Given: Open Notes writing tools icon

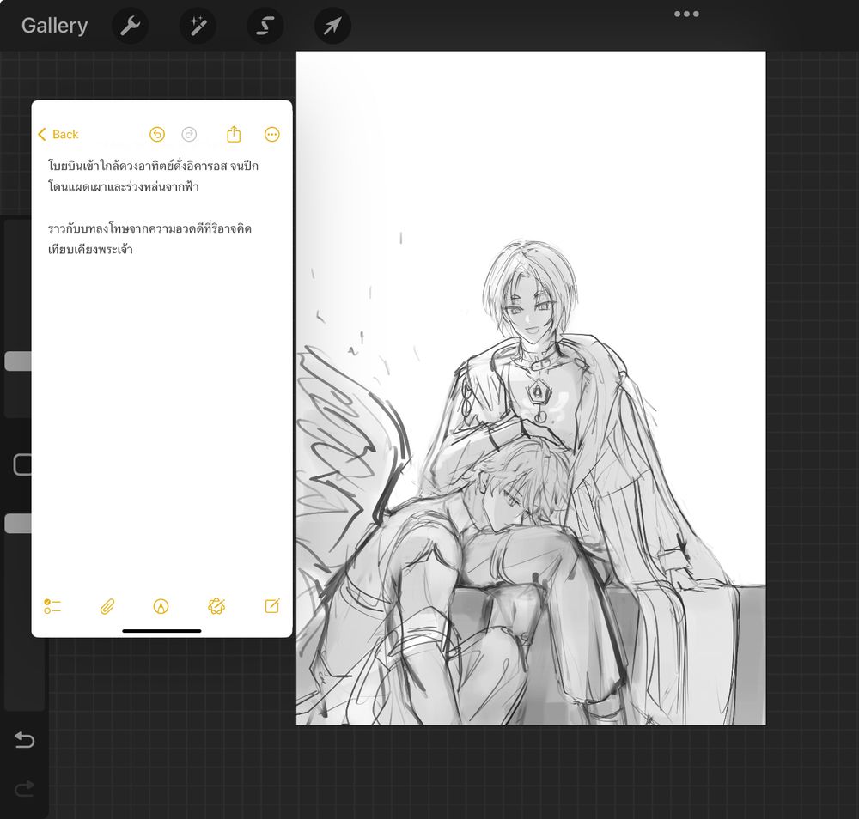Looking at the screenshot, I should pyautogui.click(x=216, y=606).
